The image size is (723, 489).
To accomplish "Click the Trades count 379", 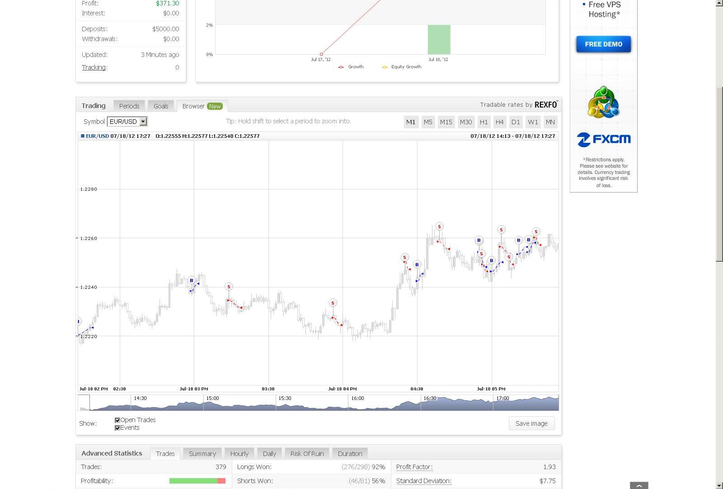I will 221,467.
